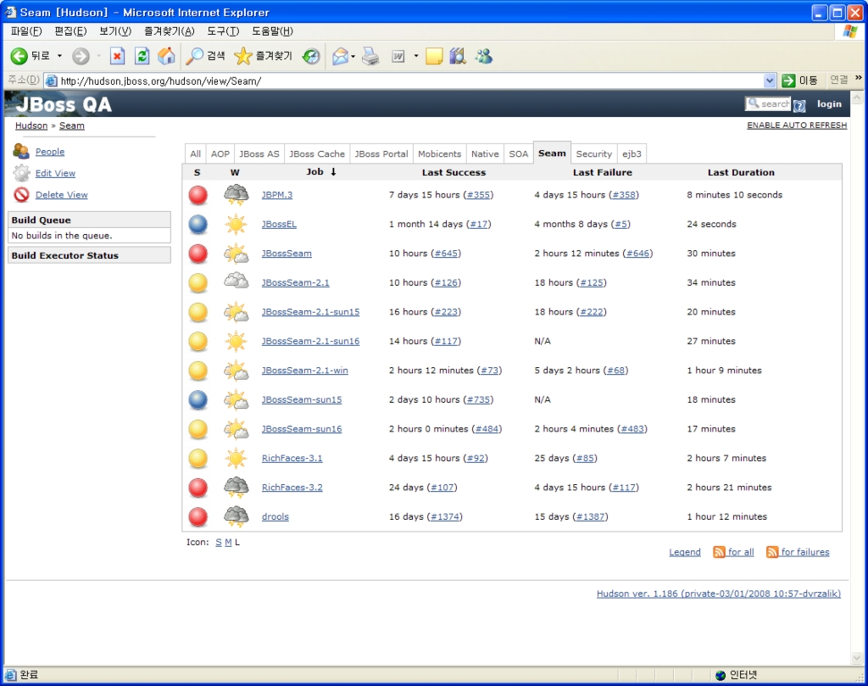Click the Hudson breadcrumb link
This screenshot has height=686, width=868.
(x=31, y=125)
